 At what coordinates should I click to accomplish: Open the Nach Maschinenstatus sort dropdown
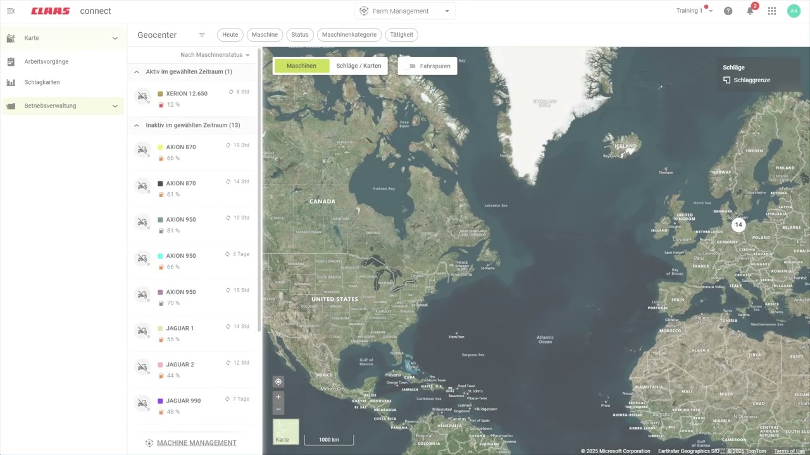point(215,55)
